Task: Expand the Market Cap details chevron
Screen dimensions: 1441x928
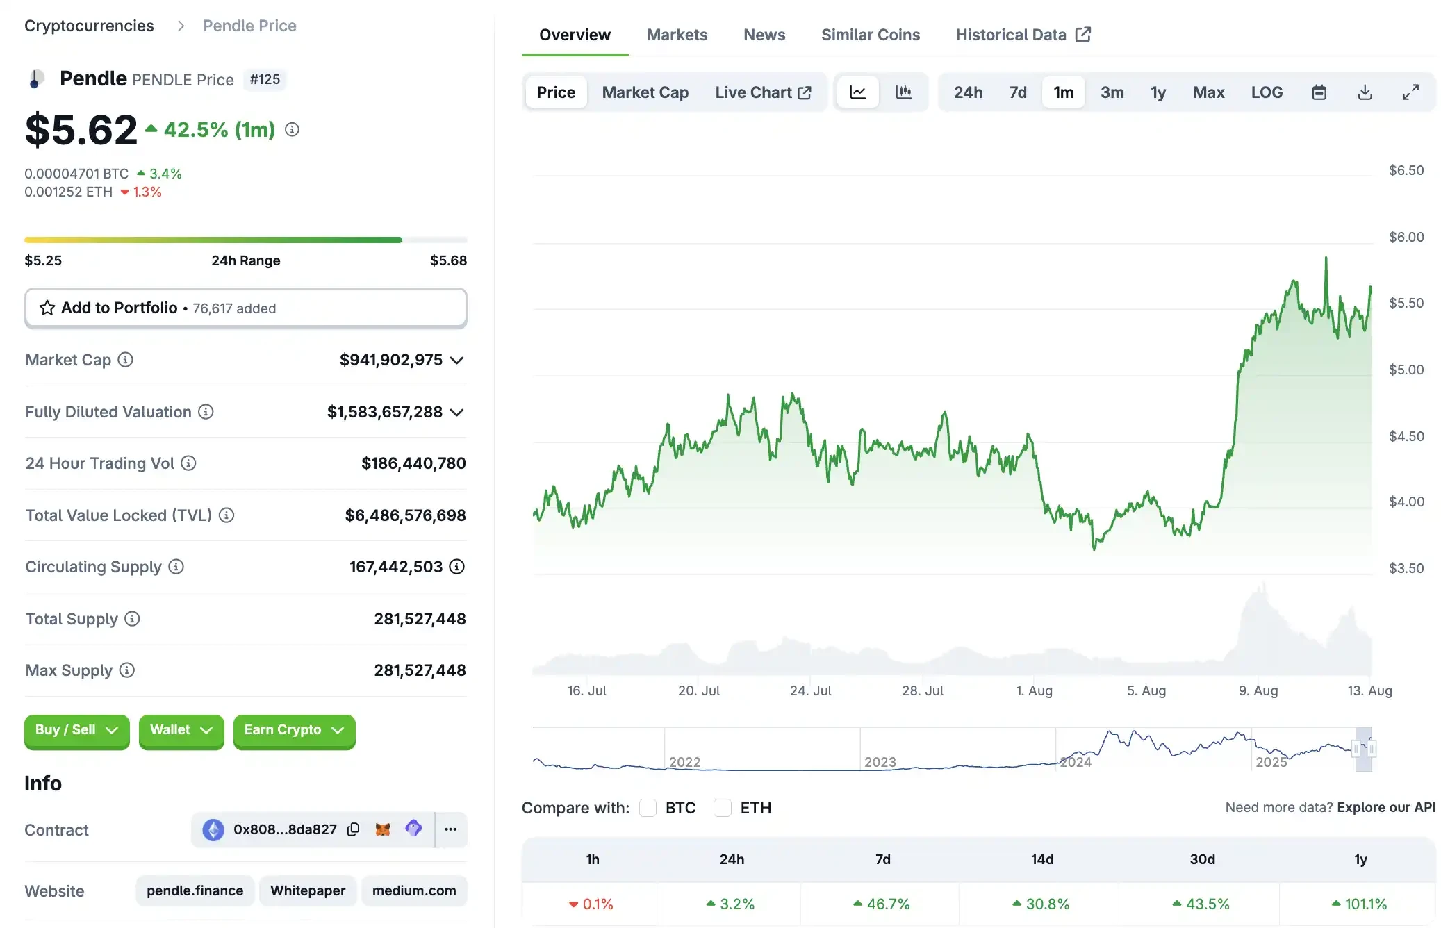Action: [x=456, y=360]
